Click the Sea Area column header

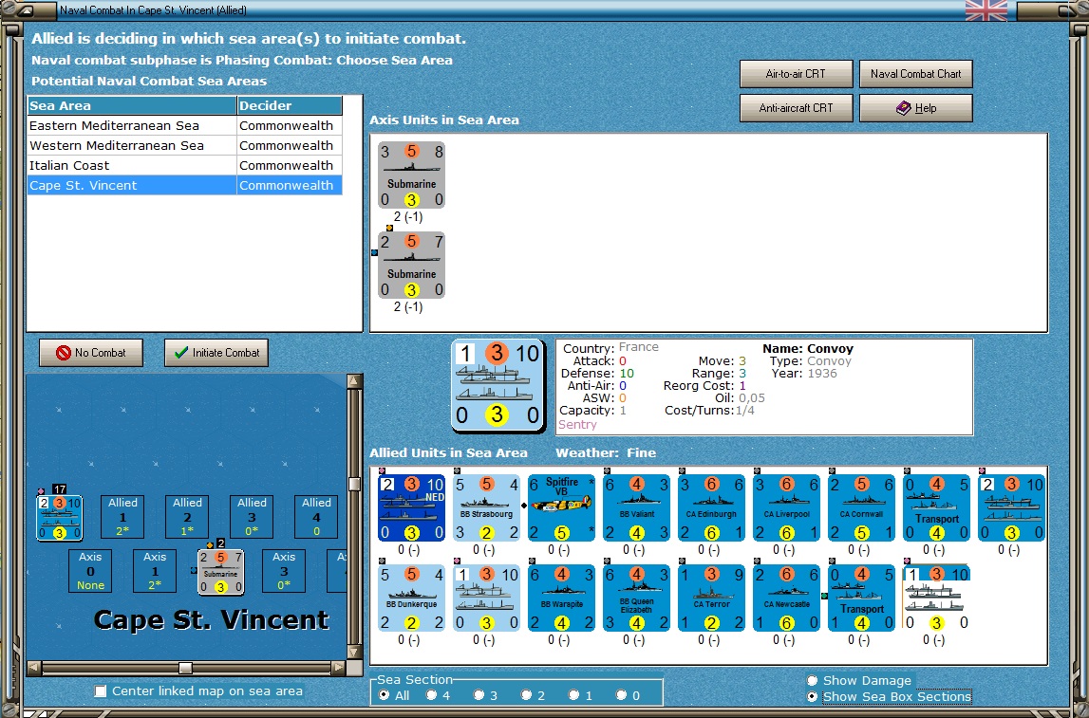132,105
